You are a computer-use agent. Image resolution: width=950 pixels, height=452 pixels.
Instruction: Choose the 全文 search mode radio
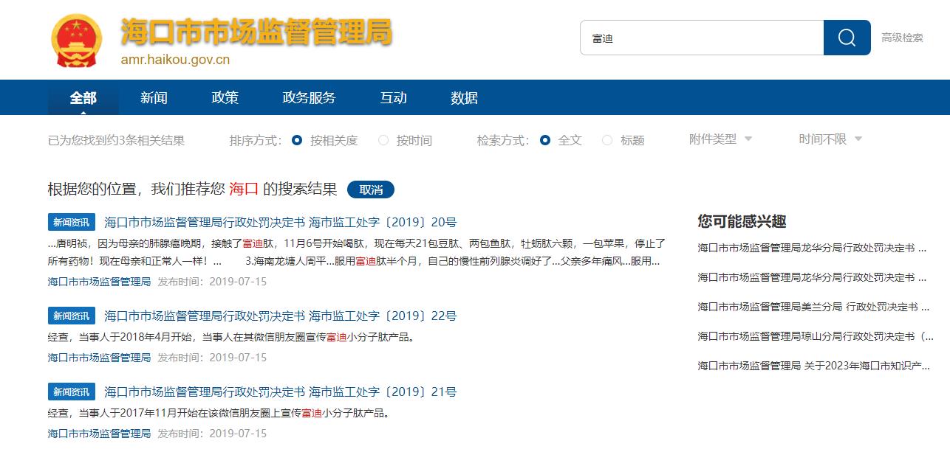[545, 140]
